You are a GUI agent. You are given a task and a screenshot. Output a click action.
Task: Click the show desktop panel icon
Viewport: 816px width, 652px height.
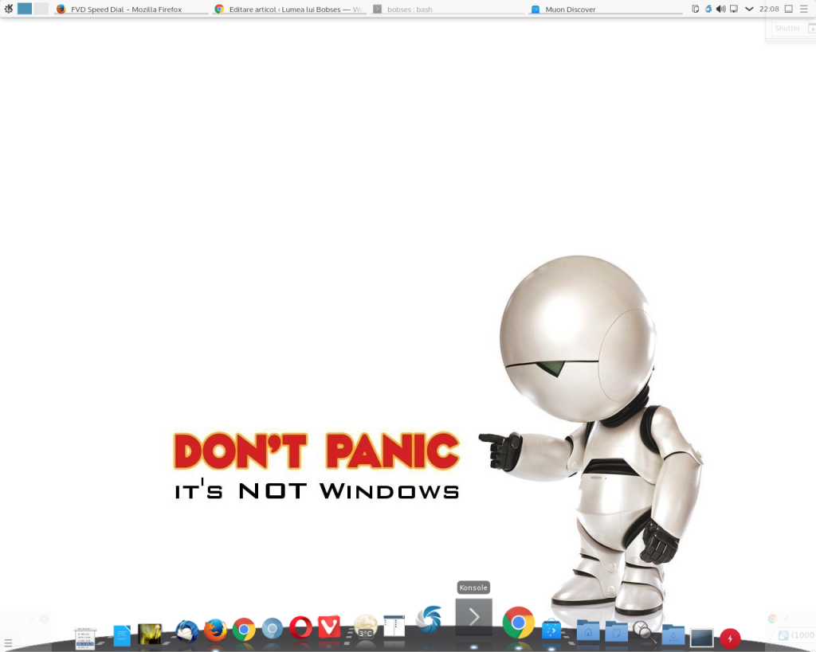pyautogui.click(x=789, y=9)
